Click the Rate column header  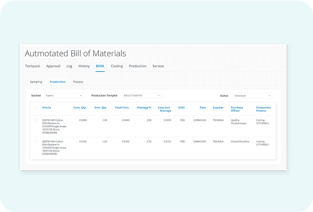coord(203,108)
